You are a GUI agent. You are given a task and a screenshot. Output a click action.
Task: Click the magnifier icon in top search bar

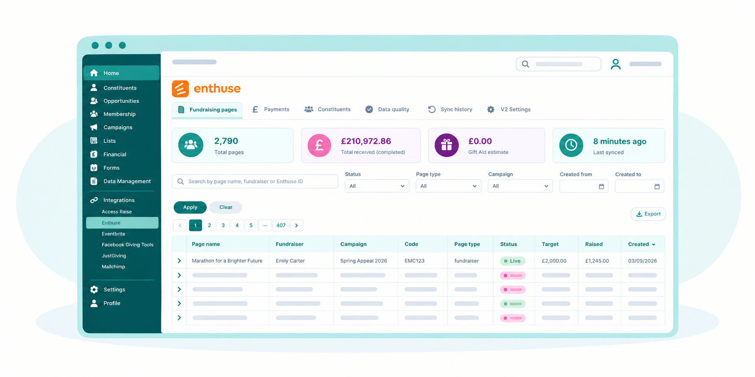526,64
